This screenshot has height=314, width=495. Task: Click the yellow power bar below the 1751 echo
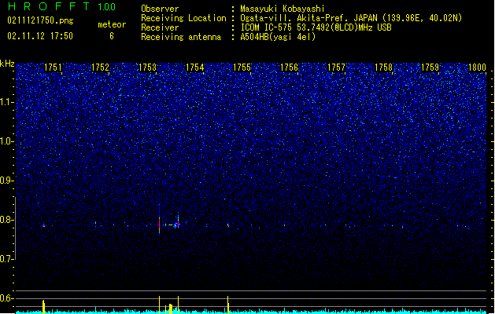point(43,307)
